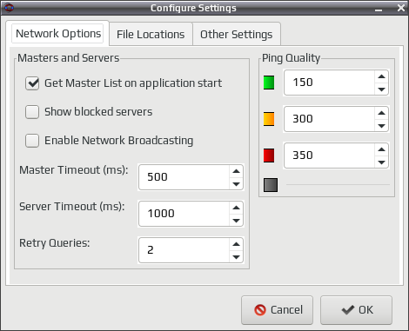Viewport: 409px width, 331px height.
Task: Increase red ping threshold with up arrow
Action: coord(381,149)
